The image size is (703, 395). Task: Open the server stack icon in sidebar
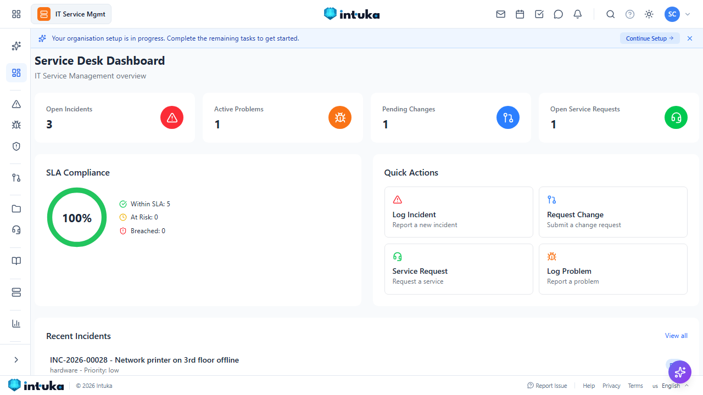(x=16, y=292)
